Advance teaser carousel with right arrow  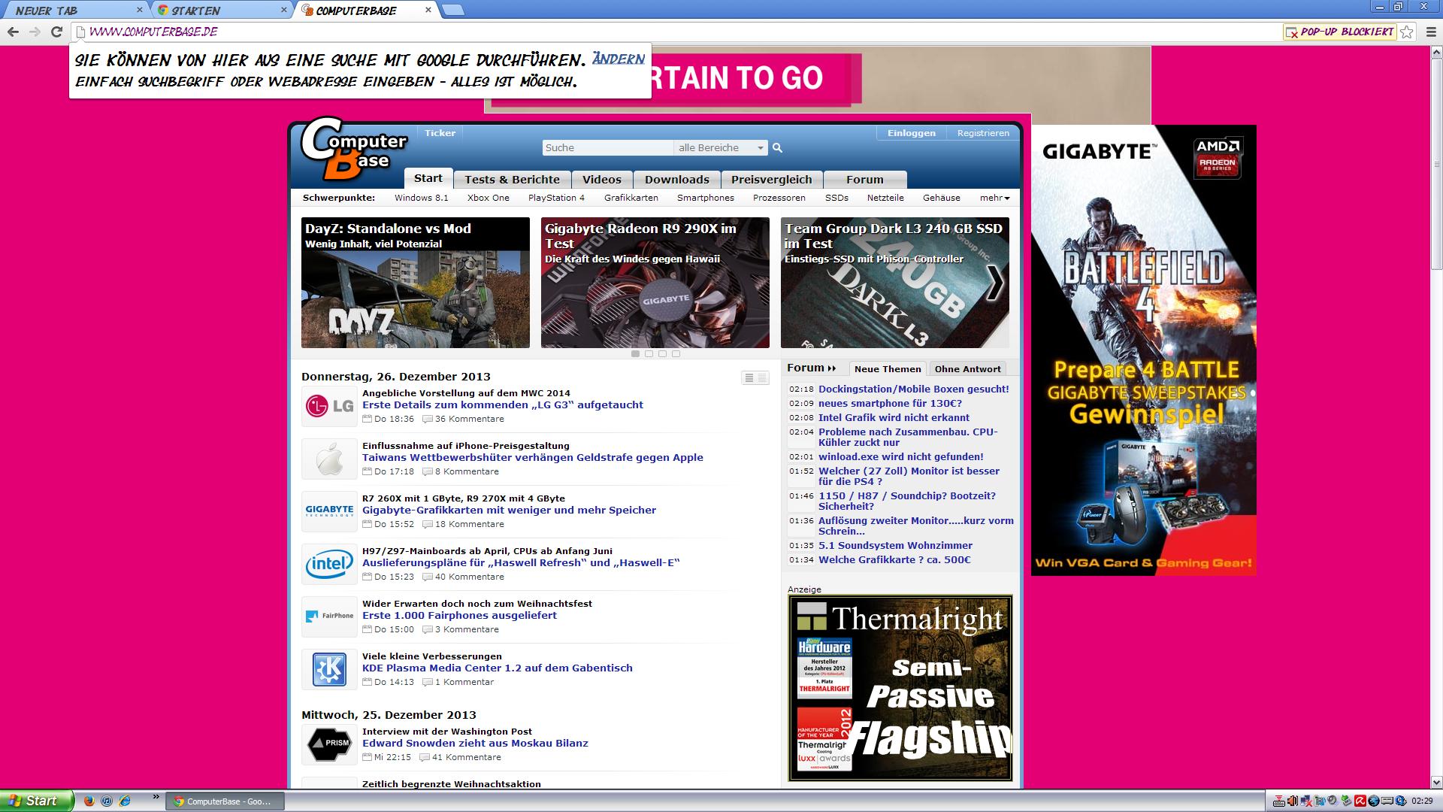click(x=994, y=283)
